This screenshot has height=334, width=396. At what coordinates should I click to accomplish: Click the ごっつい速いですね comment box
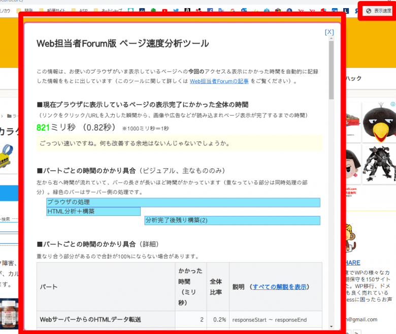(179, 143)
